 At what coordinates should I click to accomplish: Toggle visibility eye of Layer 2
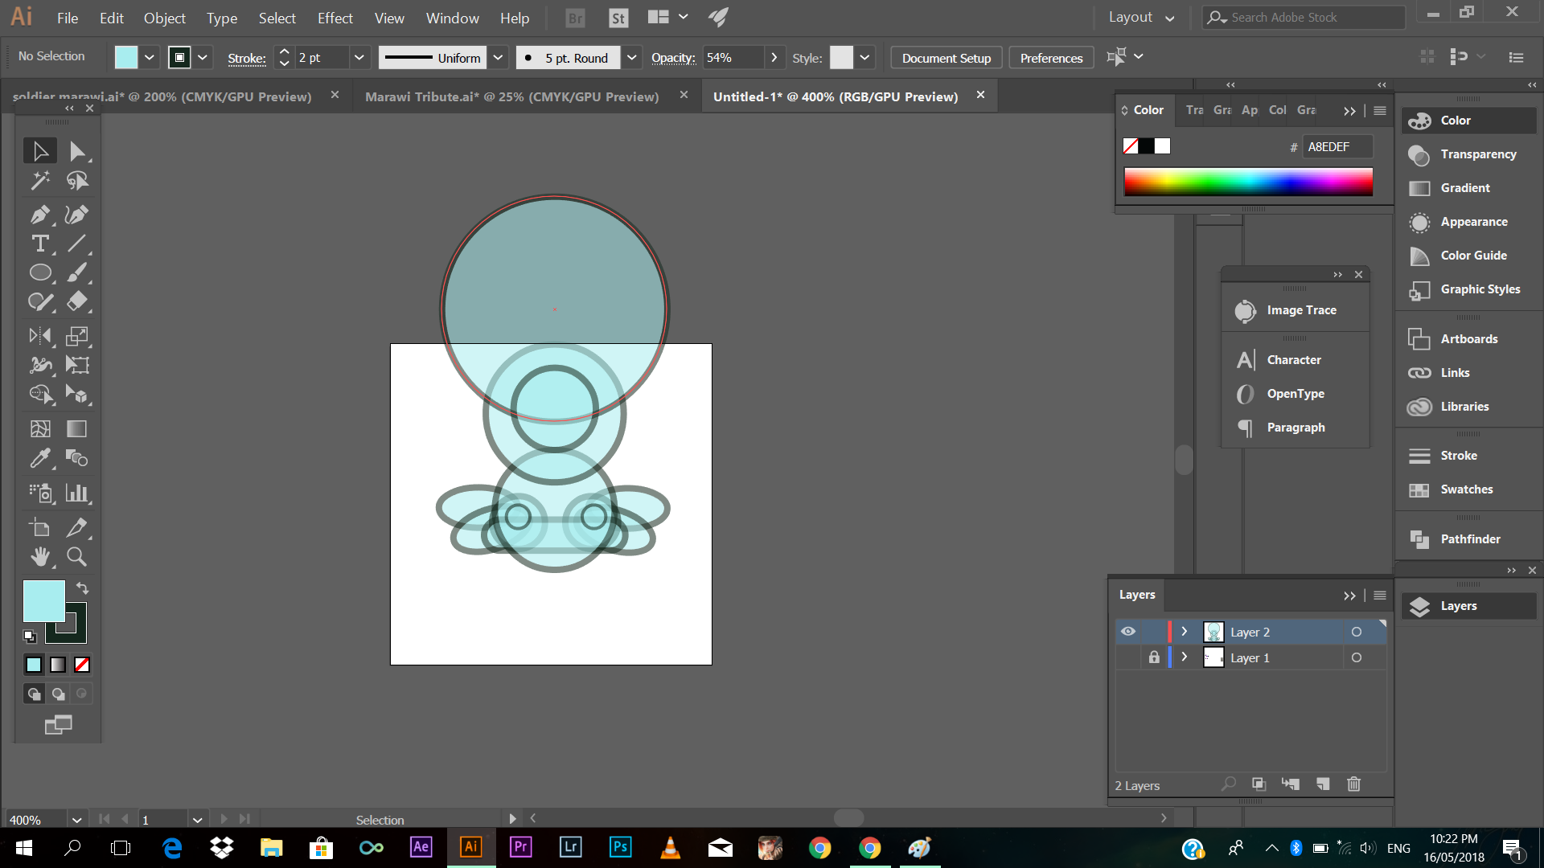[1128, 632]
